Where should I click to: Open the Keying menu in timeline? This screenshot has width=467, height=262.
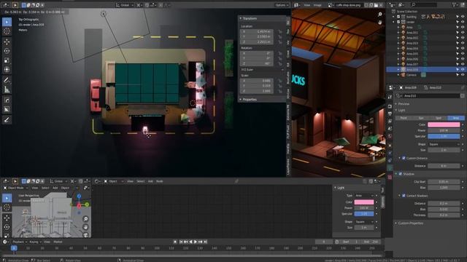[34, 242]
